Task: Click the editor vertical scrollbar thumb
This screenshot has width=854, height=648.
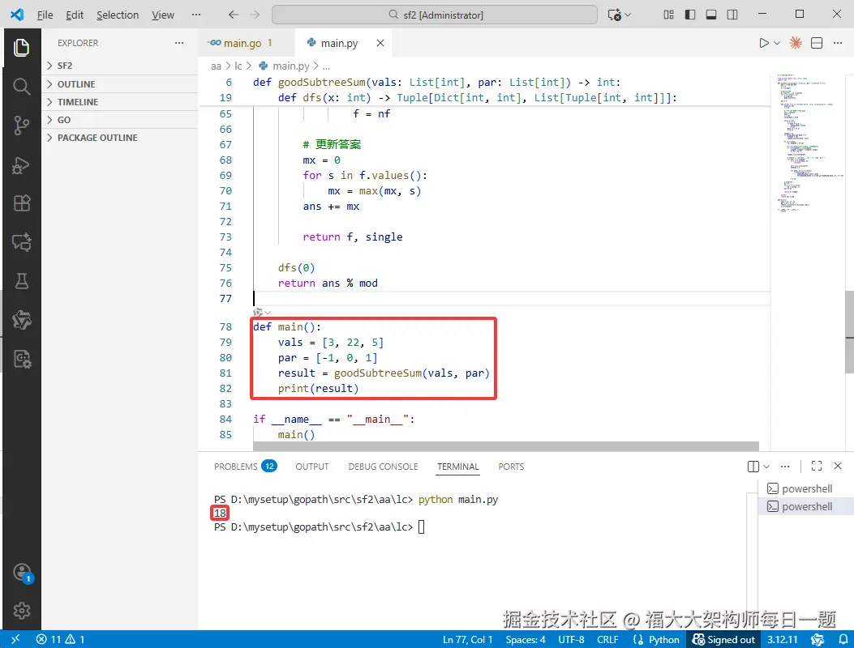Action: coord(849,332)
